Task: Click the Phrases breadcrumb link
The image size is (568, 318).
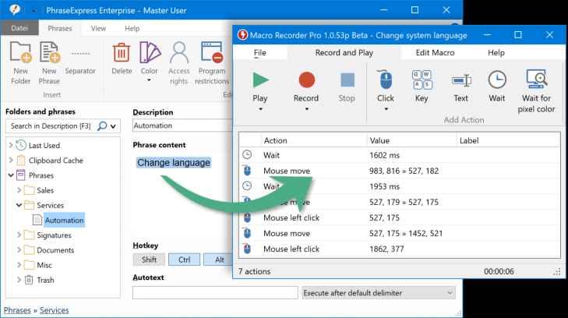Action: (x=17, y=310)
